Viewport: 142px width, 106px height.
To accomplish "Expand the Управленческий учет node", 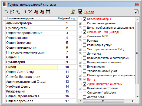I will [80, 71].
